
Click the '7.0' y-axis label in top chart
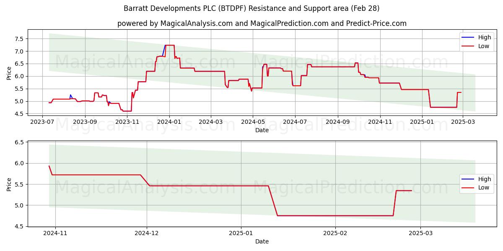pos(20,51)
